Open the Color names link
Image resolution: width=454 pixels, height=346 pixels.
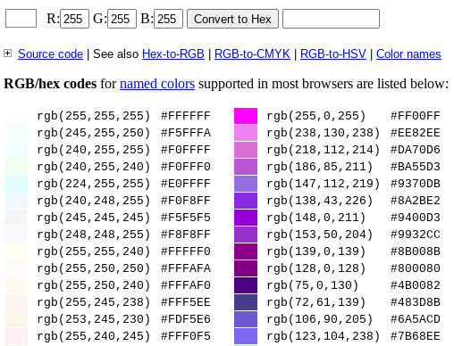[x=408, y=54]
